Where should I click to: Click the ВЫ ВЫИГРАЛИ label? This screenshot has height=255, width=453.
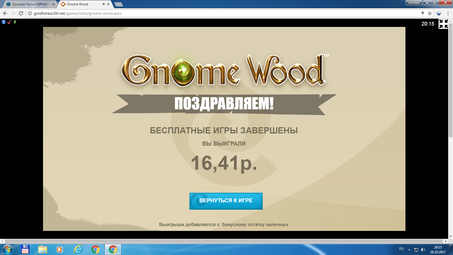224,144
